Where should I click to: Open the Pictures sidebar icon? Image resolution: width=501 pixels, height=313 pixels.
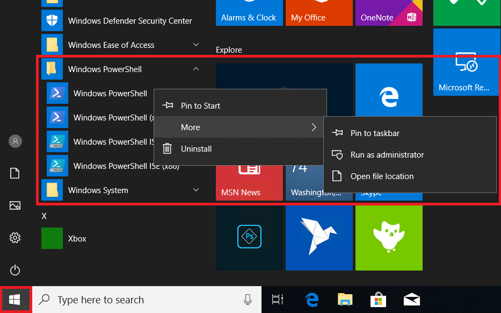click(15, 205)
